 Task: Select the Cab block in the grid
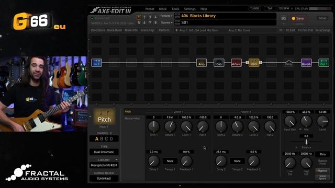(219, 63)
